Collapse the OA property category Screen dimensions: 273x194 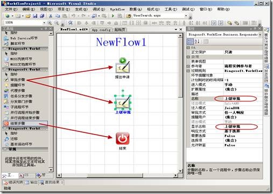coord(188,48)
